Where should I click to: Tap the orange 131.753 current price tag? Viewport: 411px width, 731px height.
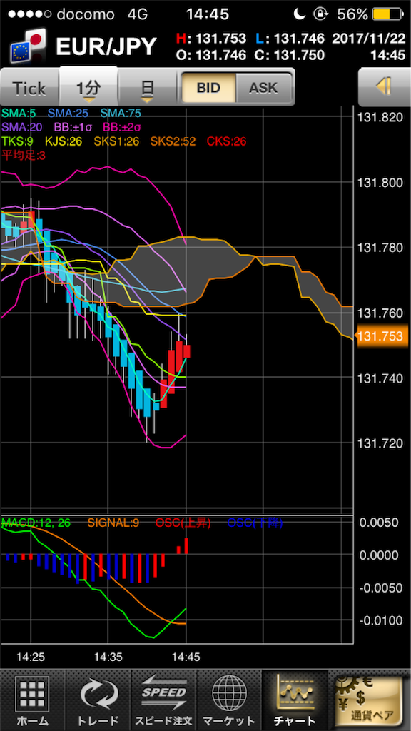click(382, 337)
